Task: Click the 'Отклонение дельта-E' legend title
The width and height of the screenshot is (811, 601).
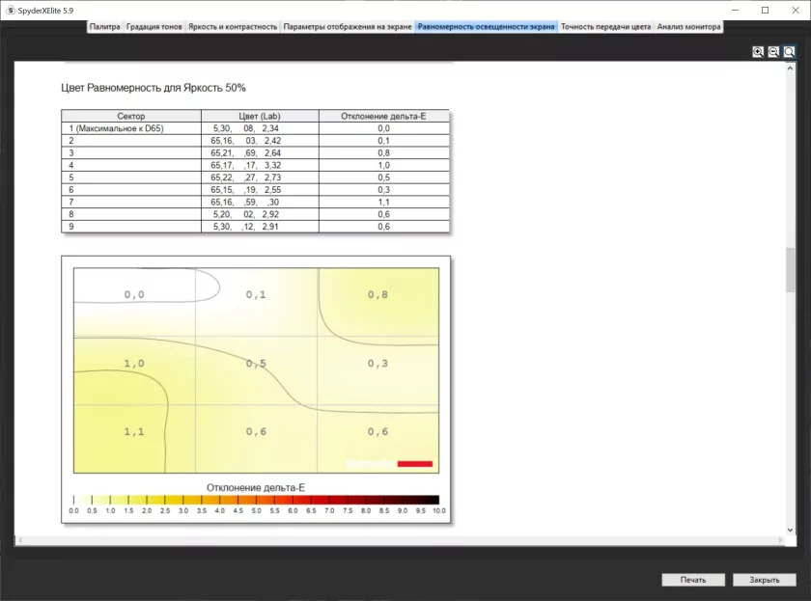Action: [x=256, y=487]
